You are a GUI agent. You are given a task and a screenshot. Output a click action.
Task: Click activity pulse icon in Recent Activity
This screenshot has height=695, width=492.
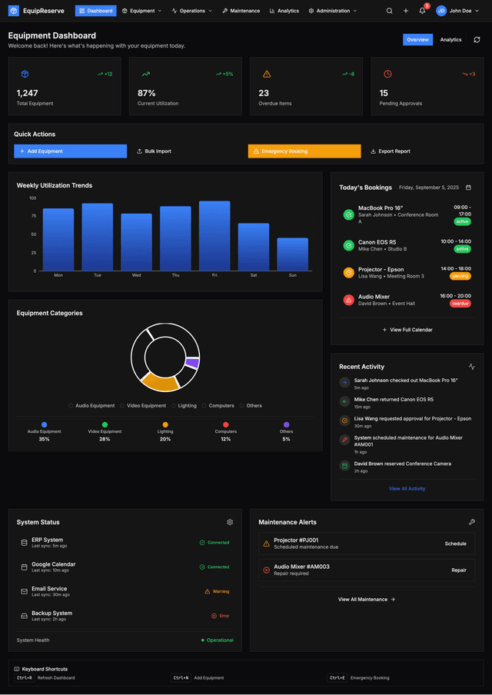coord(472,367)
